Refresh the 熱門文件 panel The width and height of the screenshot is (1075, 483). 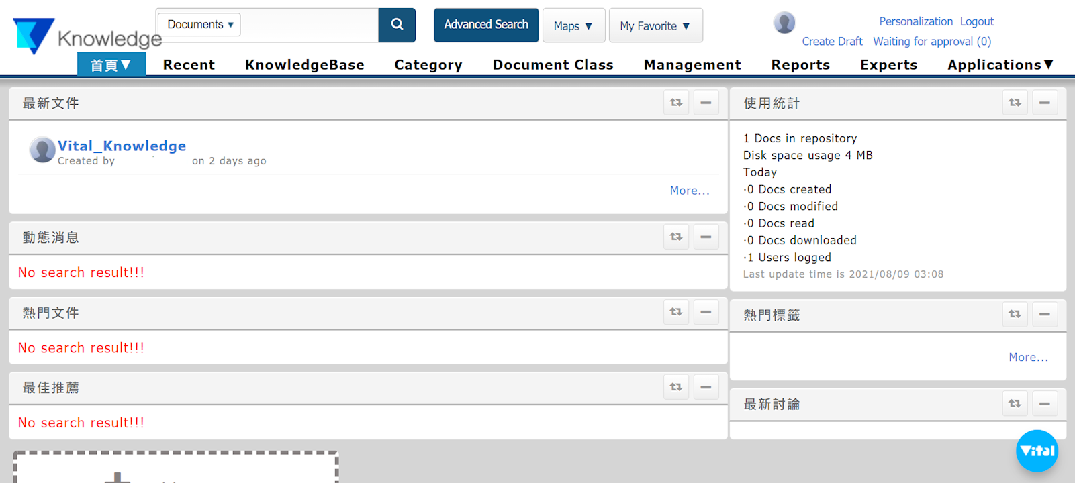click(x=676, y=312)
